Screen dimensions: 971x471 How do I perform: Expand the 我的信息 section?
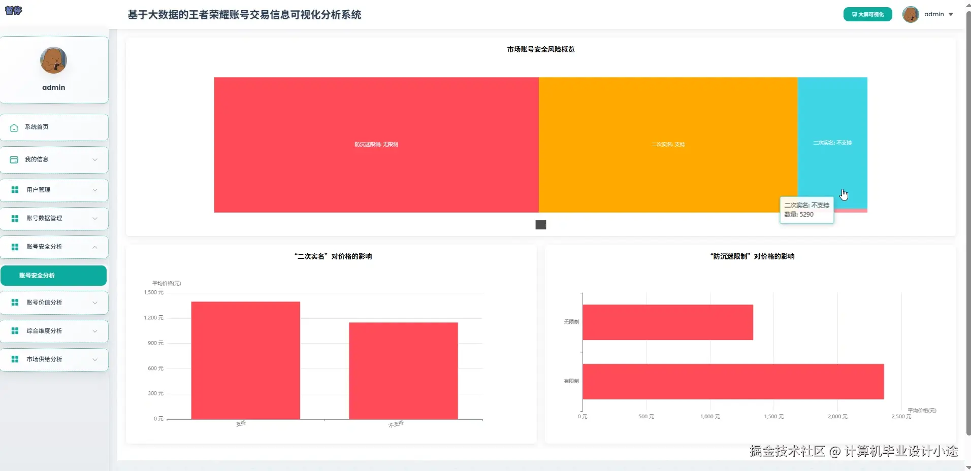tap(54, 159)
